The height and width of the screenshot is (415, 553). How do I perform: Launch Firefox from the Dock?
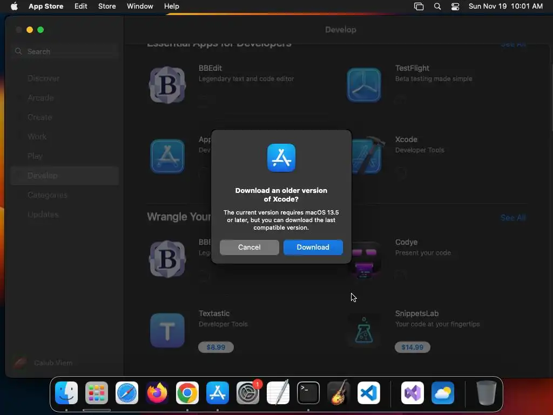157,393
